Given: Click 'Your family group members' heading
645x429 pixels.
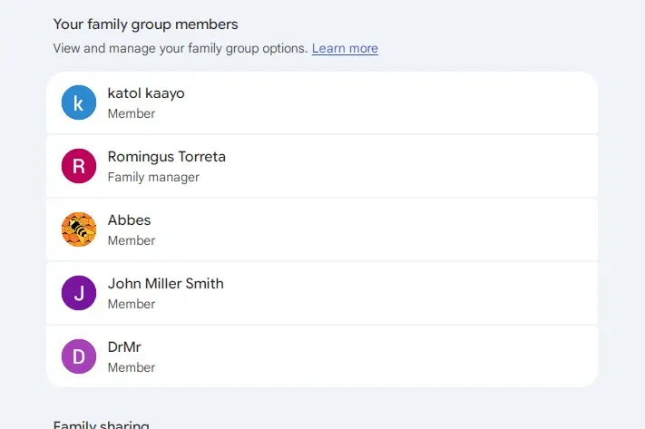Looking at the screenshot, I should tap(146, 24).
